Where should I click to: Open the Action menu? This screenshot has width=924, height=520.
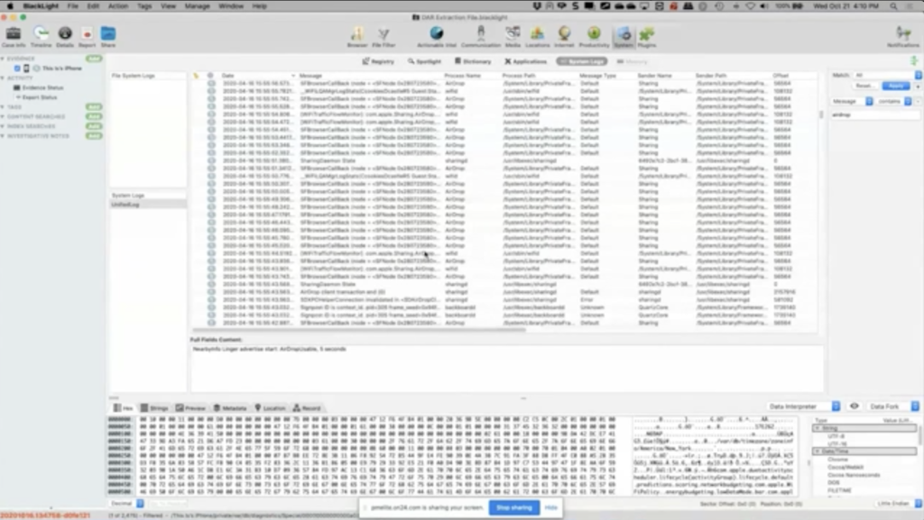pyautogui.click(x=118, y=6)
